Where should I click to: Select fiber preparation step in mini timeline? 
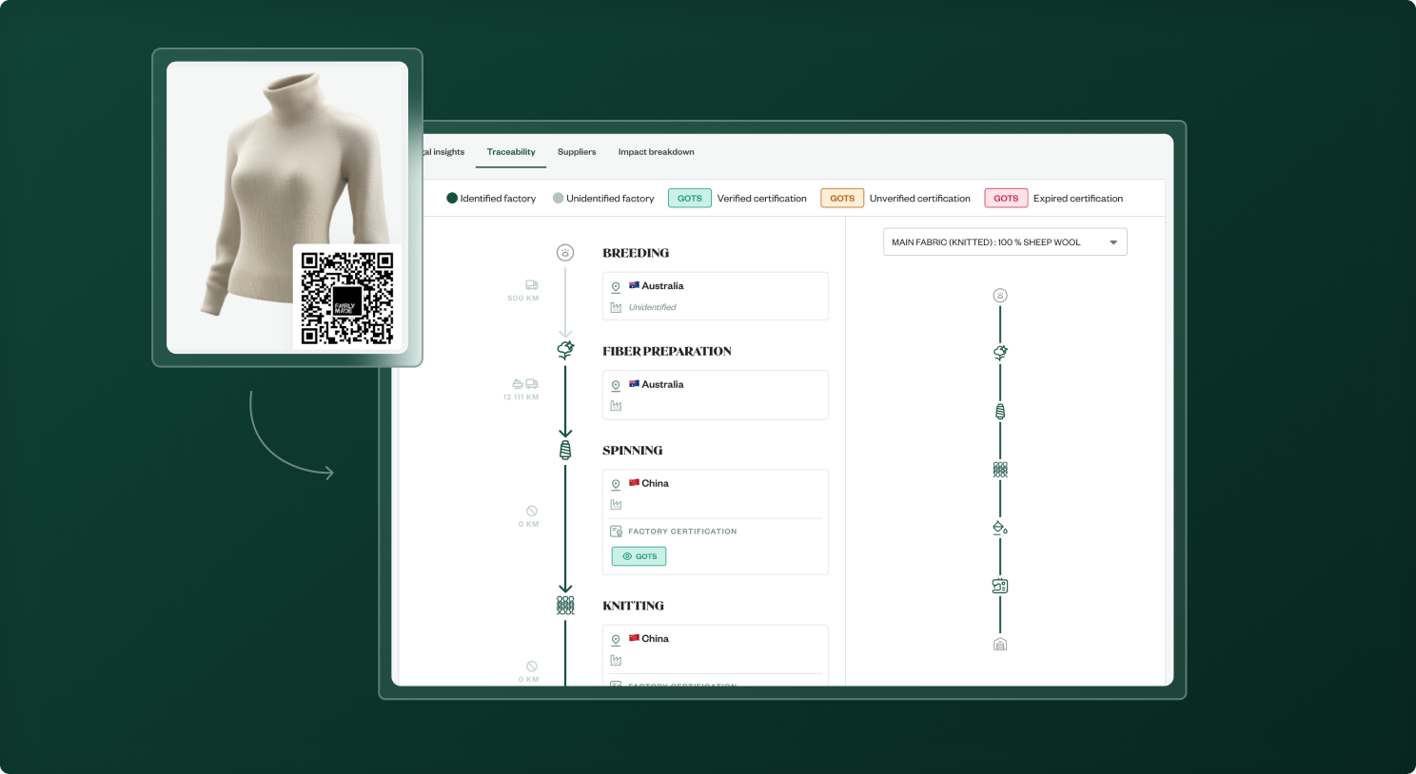1000,353
